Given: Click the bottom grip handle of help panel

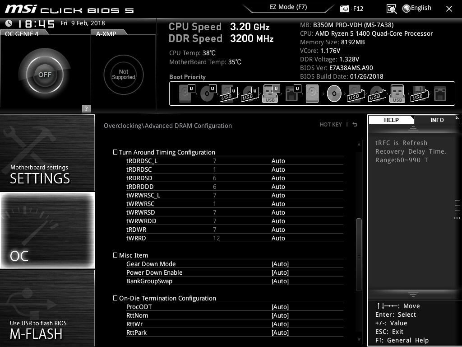Looking at the screenshot, I should 413,294.
